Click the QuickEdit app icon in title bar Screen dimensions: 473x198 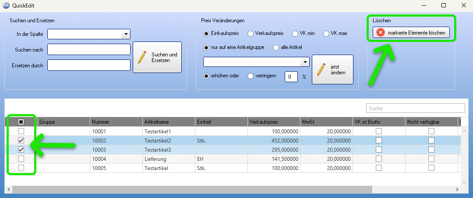6,5
